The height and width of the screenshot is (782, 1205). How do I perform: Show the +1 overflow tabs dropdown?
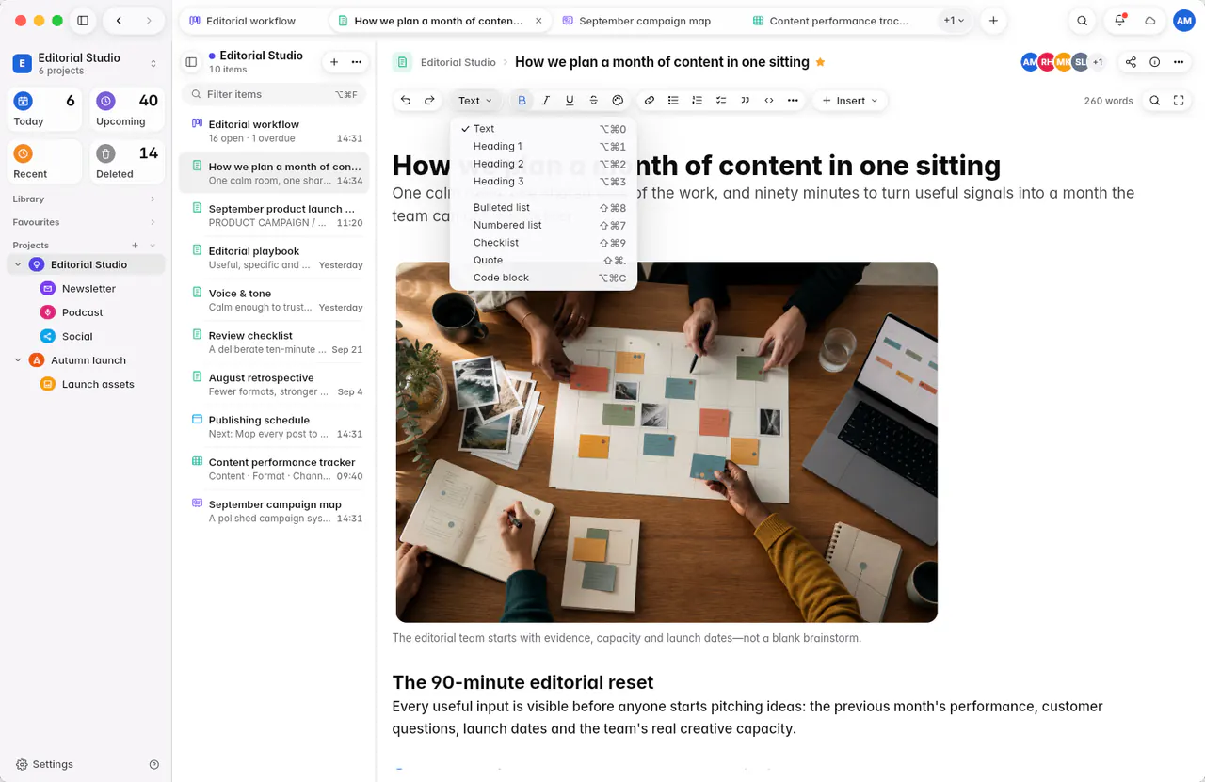[955, 21]
